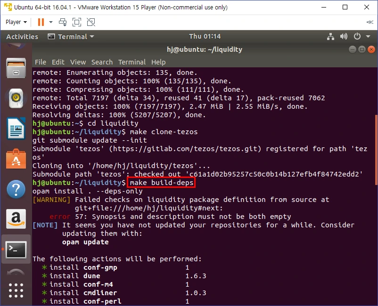The image size is (378, 306).
Task: Minimize the terminal window hj@ubuntu
Action: point(352,49)
